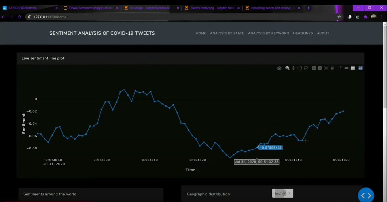Viewport: 387px width, 202px height.
Task: Go to the Headlines page
Action: 303,33
